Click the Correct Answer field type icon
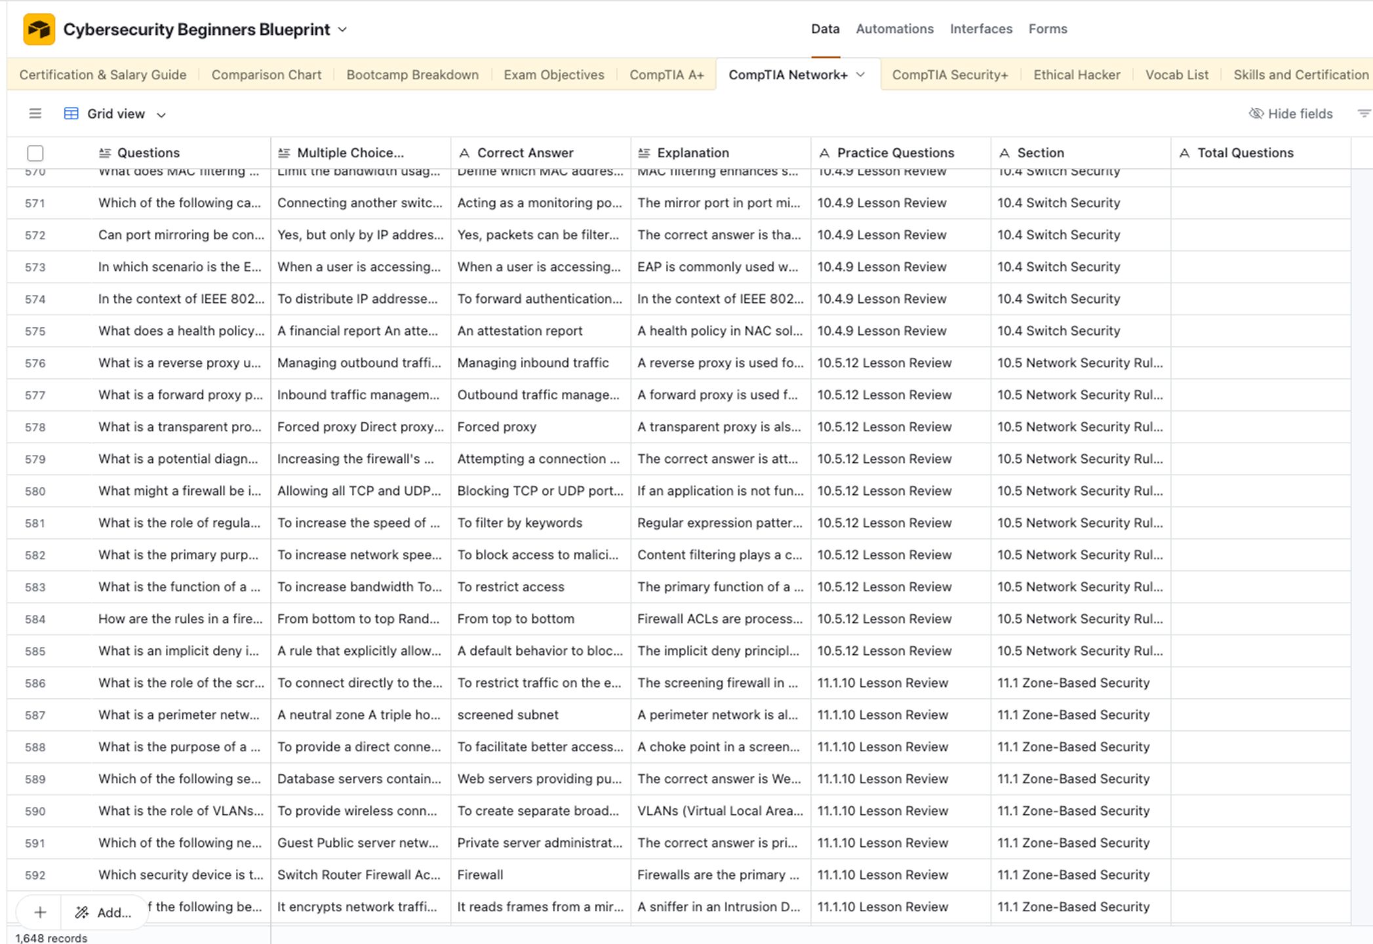The image size is (1373, 944). [x=464, y=153]
